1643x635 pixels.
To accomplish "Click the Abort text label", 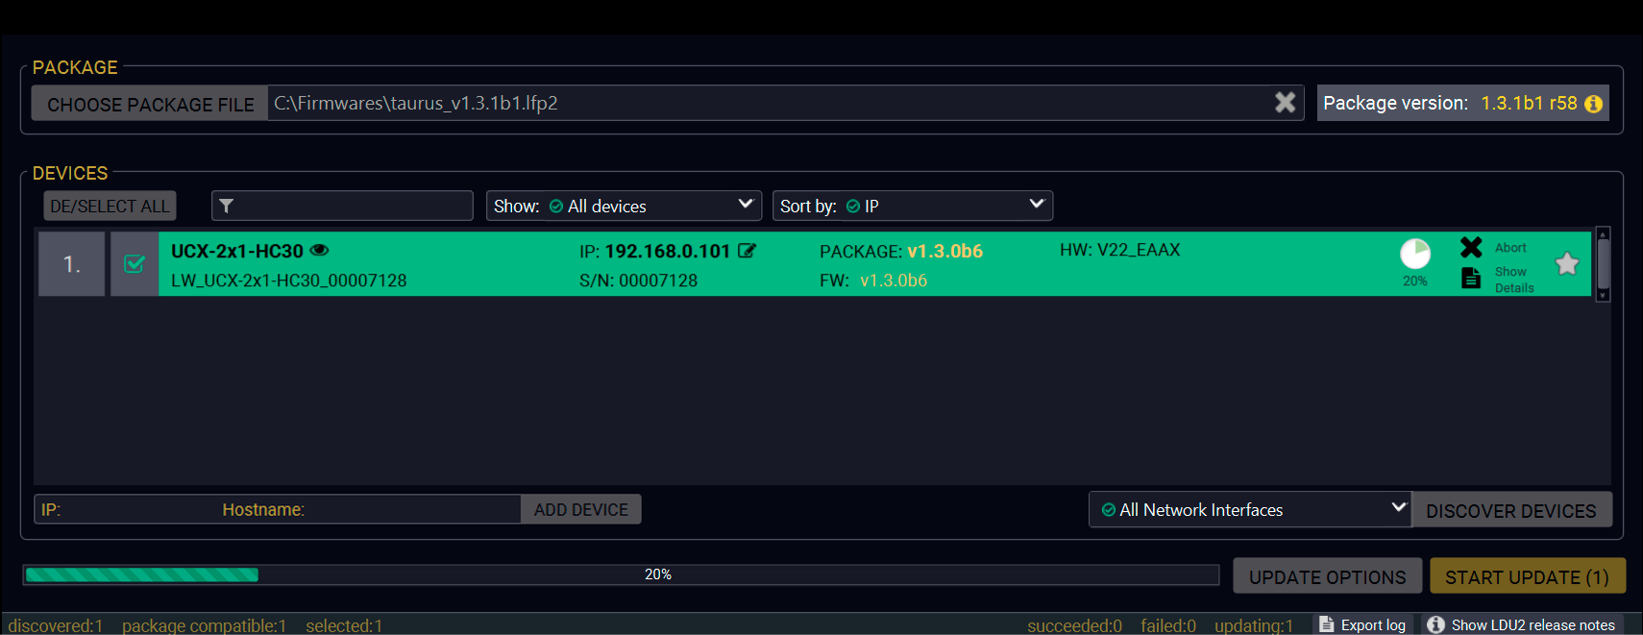I will point(1510,248).
